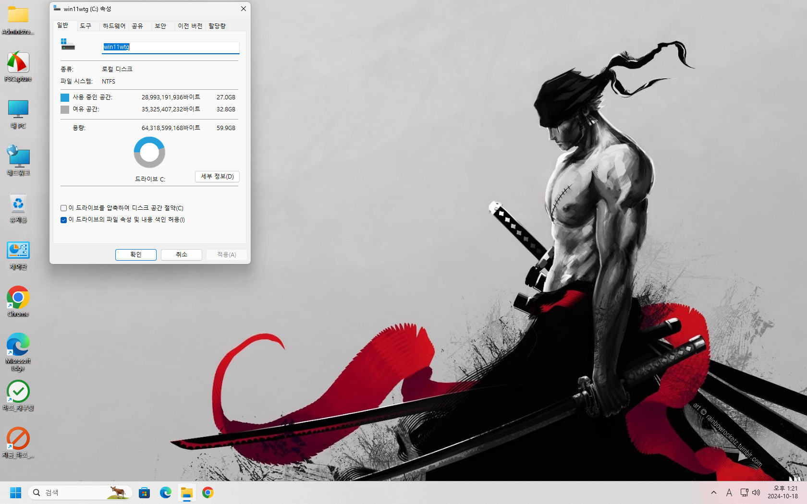The image size is (807, 504).
Task: Click the gray free space swatch
Action: coord(65,109)
